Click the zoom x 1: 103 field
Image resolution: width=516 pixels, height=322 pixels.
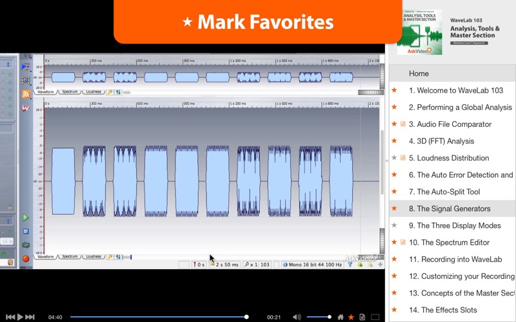(x=257, y=265)
